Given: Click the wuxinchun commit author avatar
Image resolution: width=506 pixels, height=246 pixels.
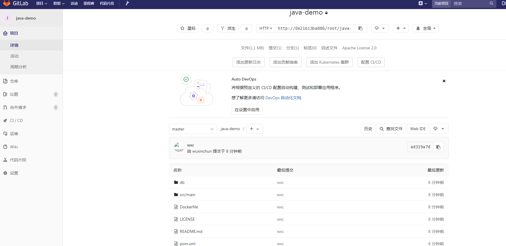Looking at the screenshot, I should pyautogui.click(x=179, y=147).
